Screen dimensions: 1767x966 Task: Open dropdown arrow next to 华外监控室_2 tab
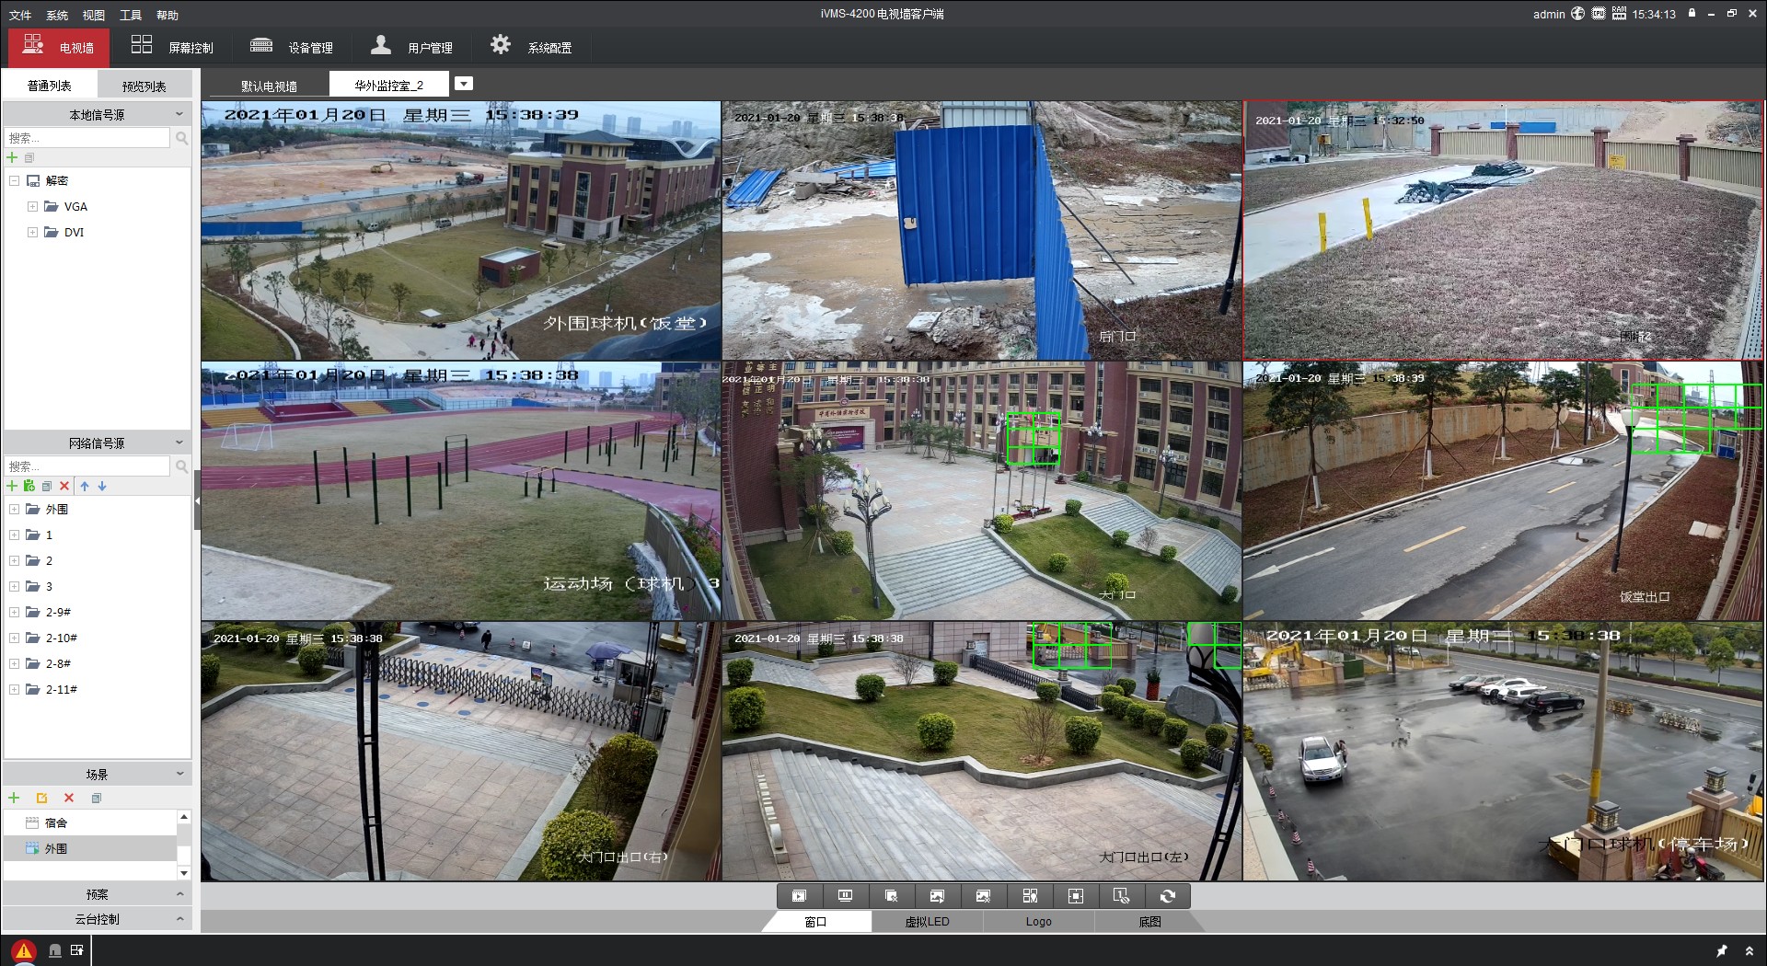464,84
